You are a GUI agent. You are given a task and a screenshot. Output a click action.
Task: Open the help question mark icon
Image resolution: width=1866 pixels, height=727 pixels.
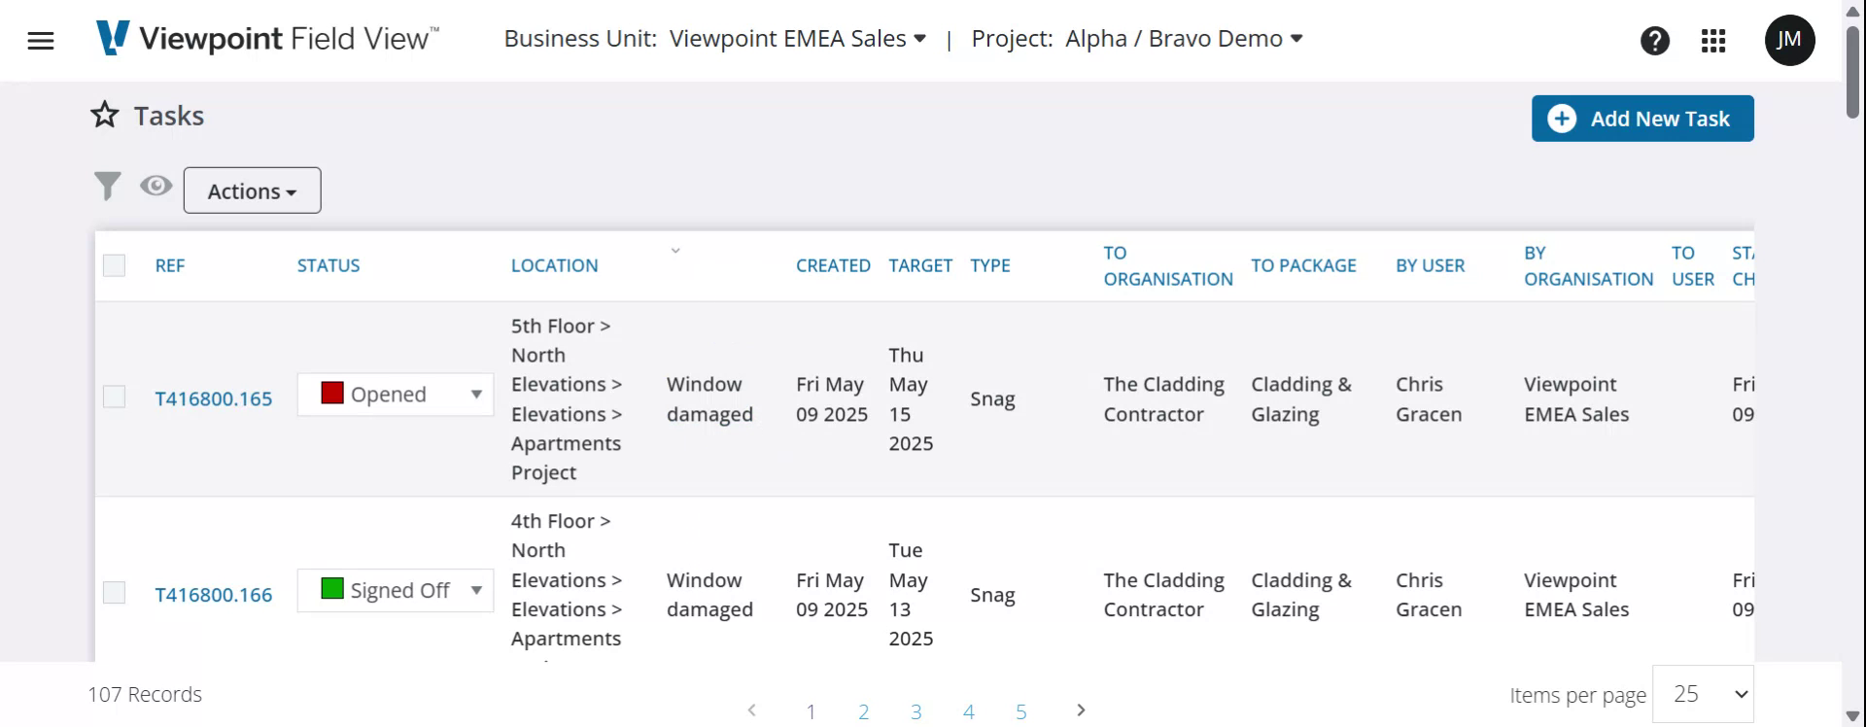[x=1654, y=41]
